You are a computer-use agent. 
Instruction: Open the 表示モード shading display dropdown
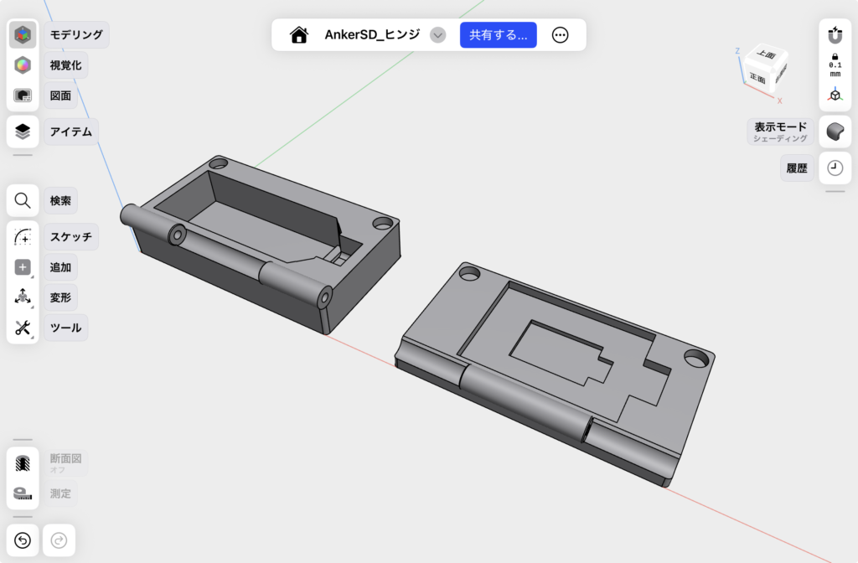(x=835, y=132)
